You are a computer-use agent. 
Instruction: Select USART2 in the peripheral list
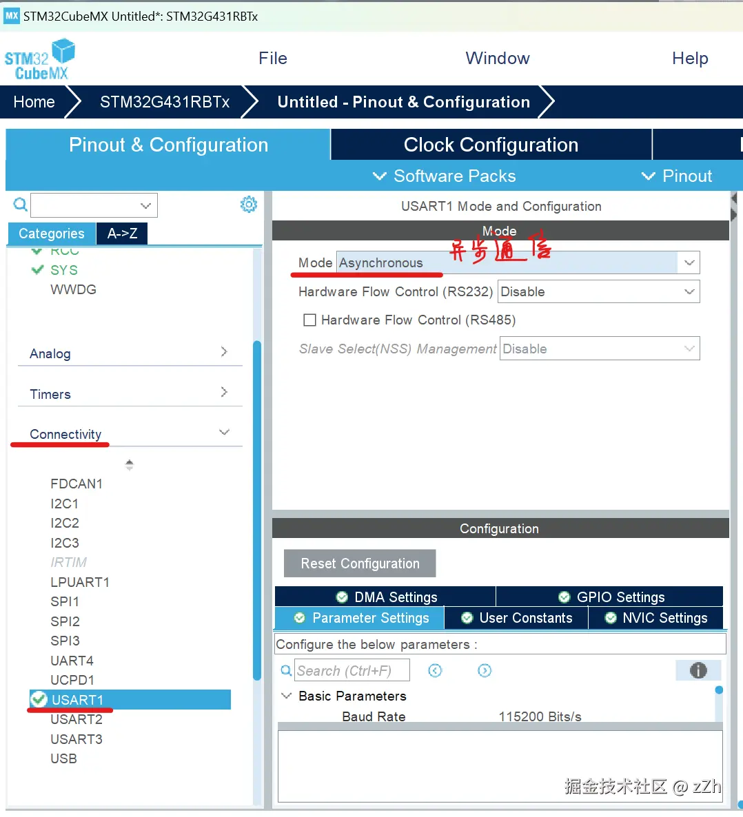(77, 719)
